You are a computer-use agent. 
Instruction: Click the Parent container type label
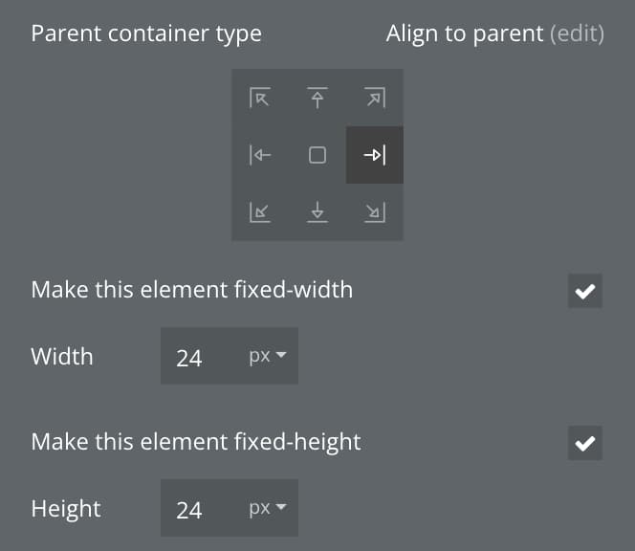pyautogui.click(x=146, y=33)
